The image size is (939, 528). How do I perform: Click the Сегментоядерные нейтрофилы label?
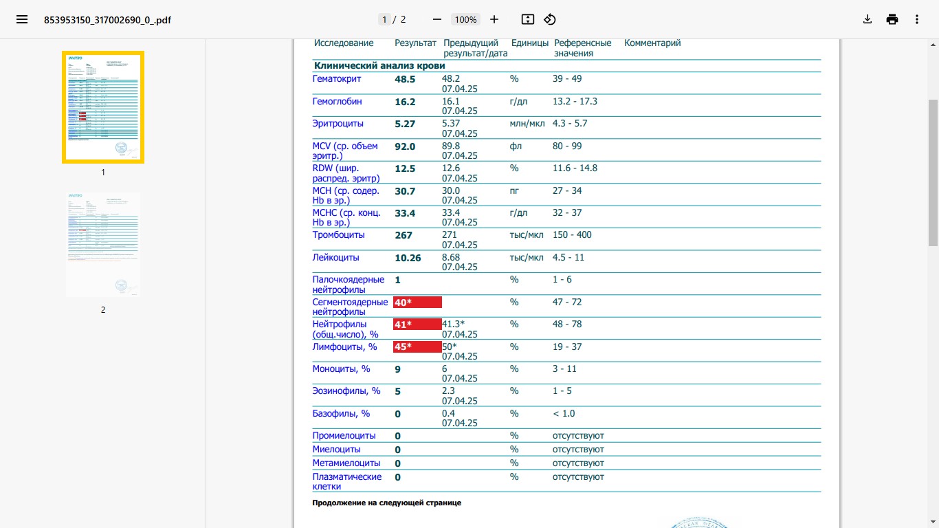tap(351, 307)
